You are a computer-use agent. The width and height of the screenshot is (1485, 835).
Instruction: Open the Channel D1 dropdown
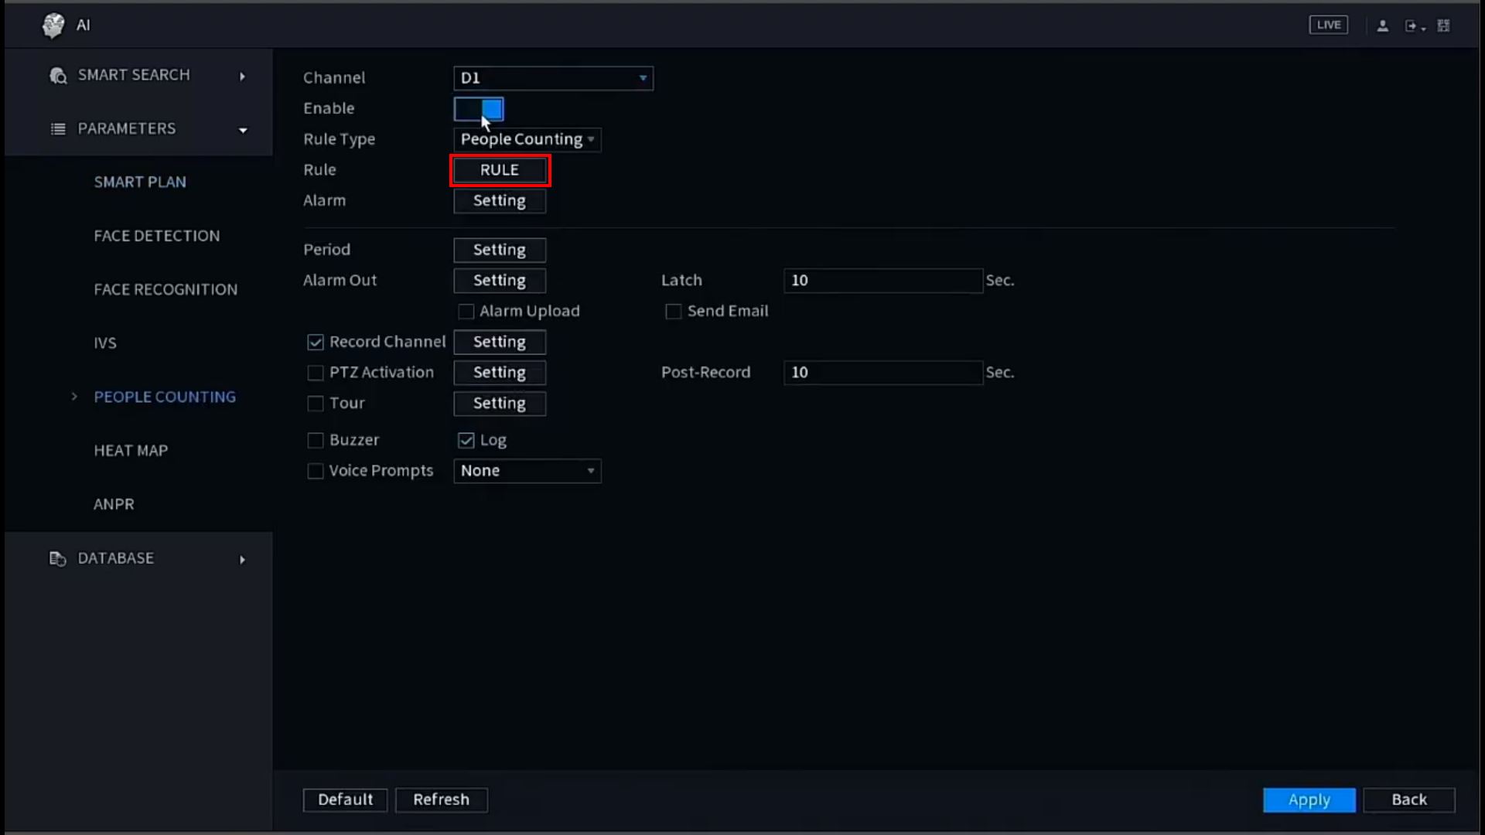(x=553, y=78)
